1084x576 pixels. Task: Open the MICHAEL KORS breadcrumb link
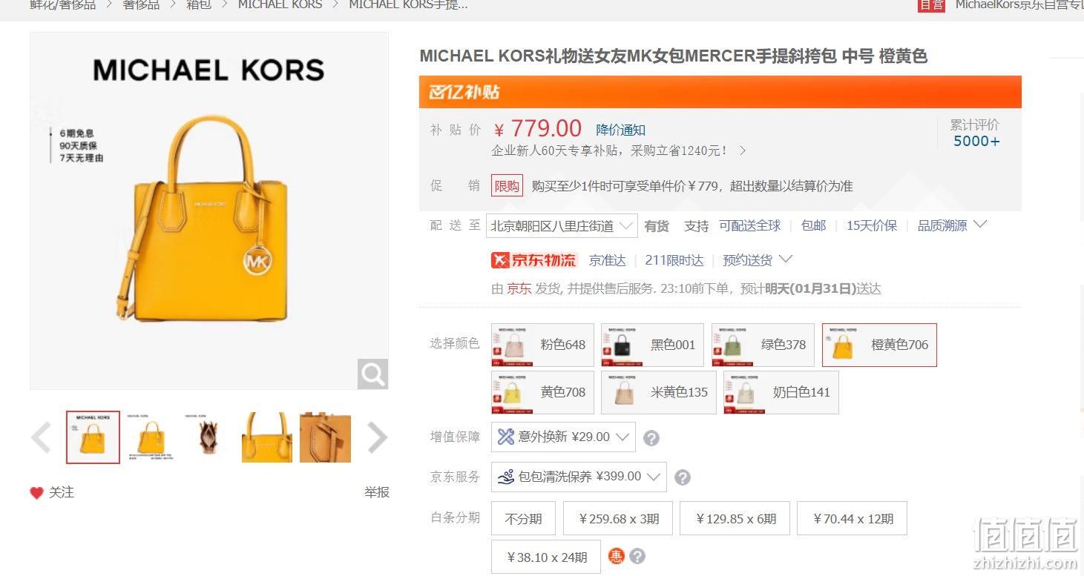click(x=280, y=5)
